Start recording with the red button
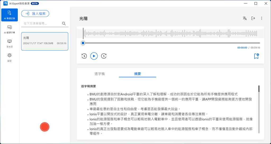Viewport: 271px width, 144px height. pyautogui.click(x=45, y=127)
